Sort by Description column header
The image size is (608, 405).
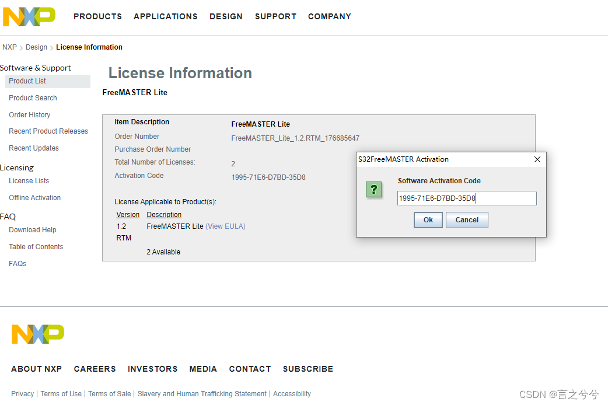pos(164,215)
